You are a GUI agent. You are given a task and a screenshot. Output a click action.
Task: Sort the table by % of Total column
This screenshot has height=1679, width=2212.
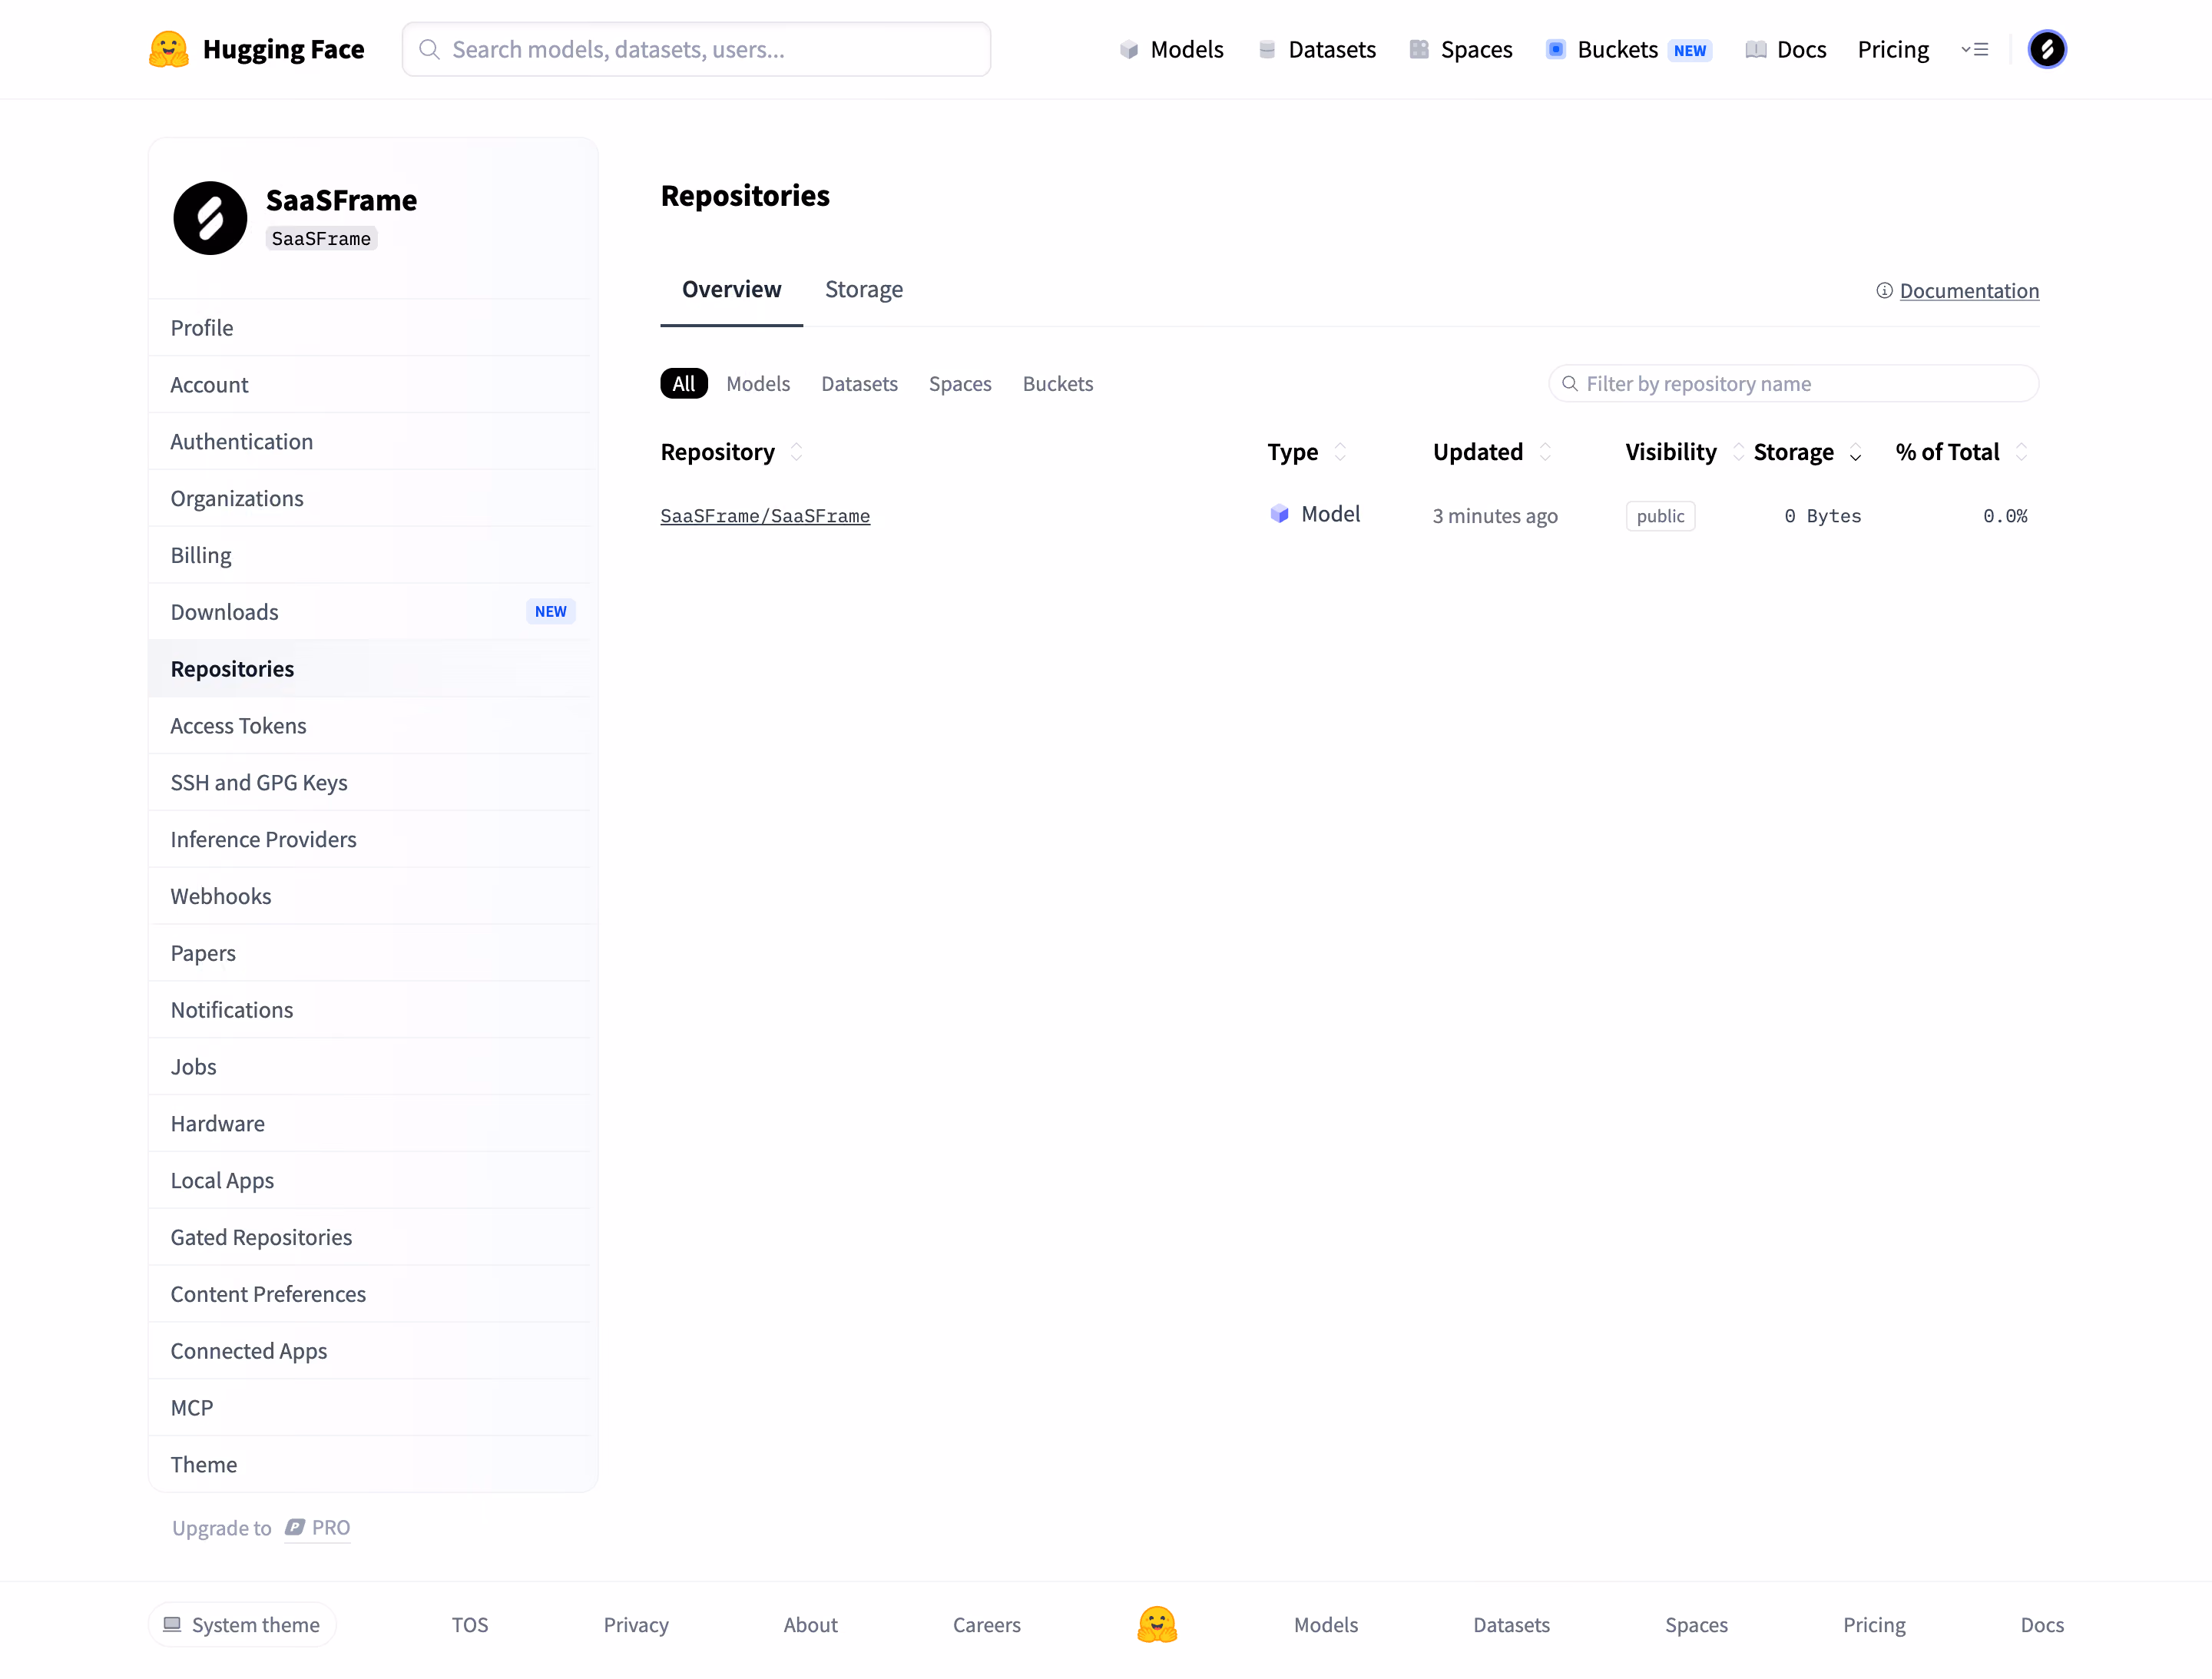[x=2021, y=452]
